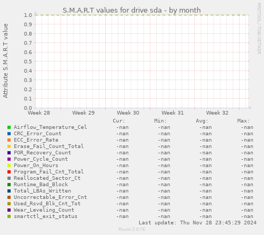Click the graph title S.M.A.R.T values for drive sda
264x235 pixels.
132,10
